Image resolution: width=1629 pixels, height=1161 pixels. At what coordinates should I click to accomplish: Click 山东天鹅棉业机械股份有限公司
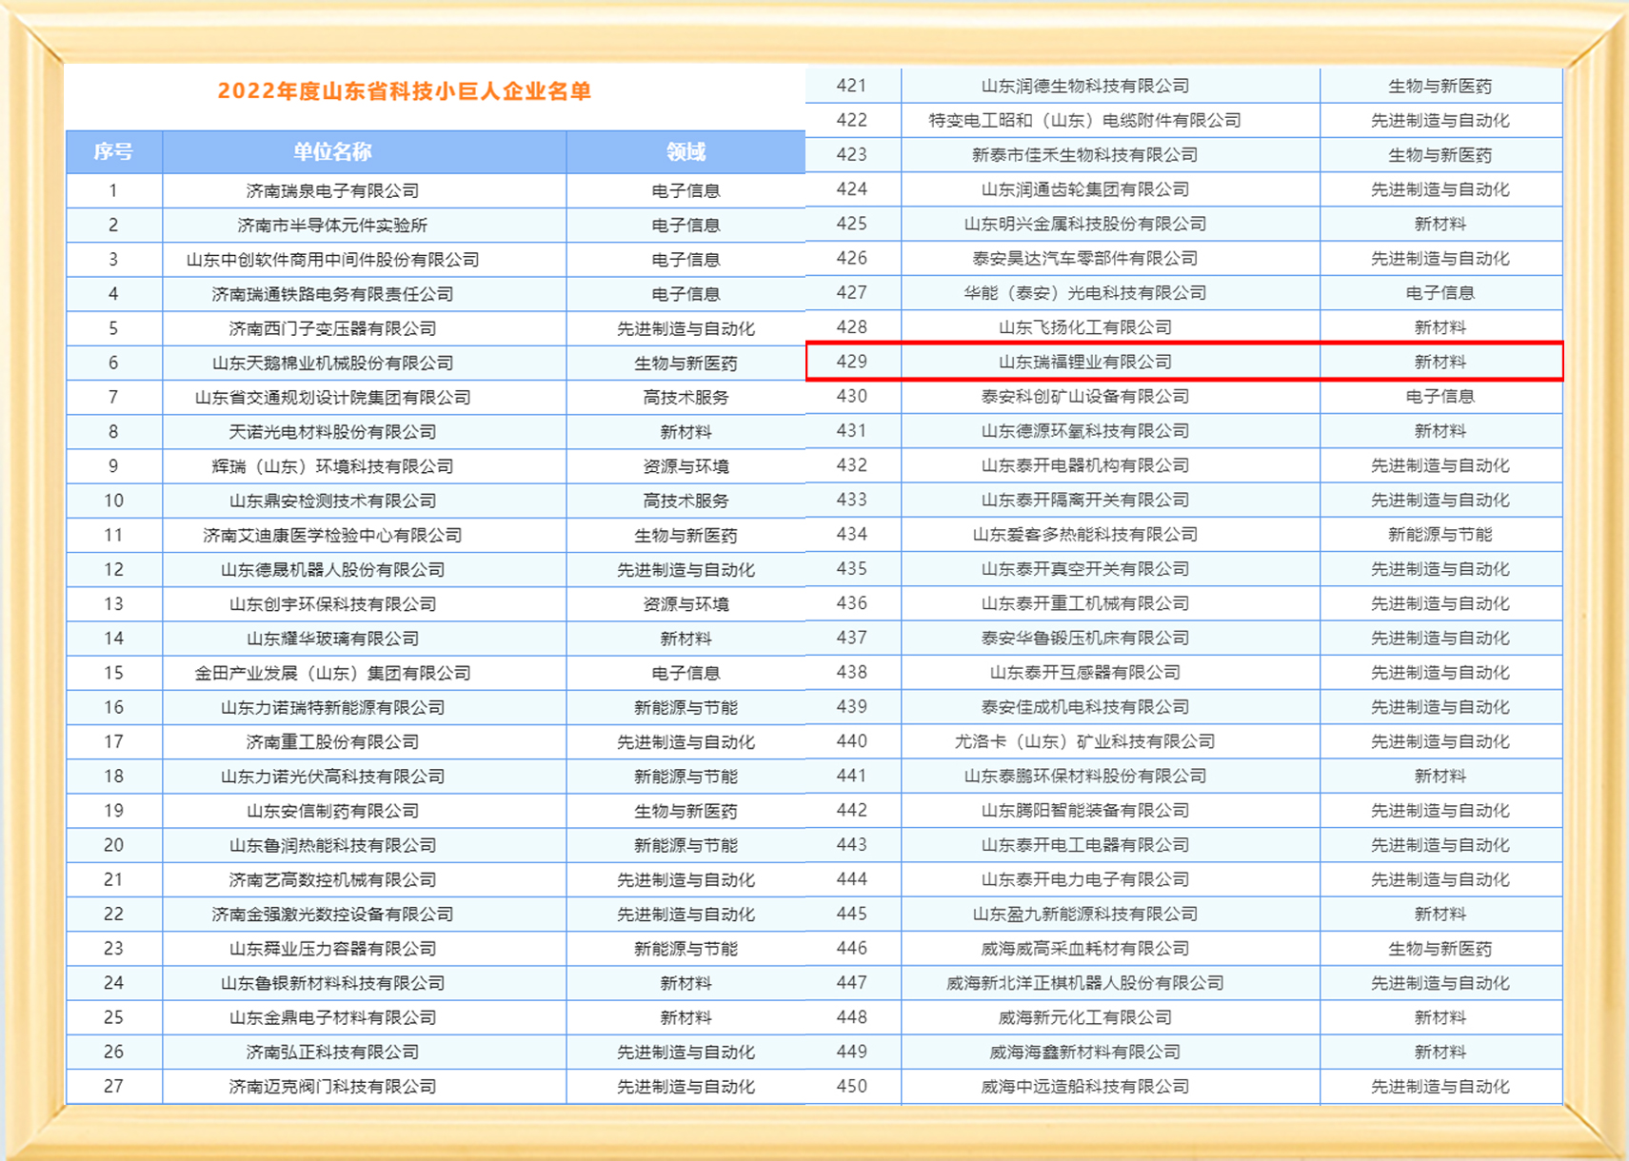[x=332, y=363]
